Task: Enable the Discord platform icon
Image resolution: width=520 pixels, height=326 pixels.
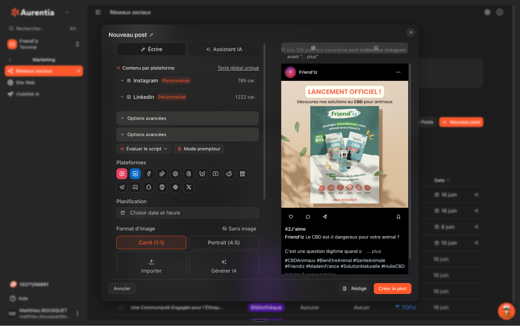Action: pos(135,187)
